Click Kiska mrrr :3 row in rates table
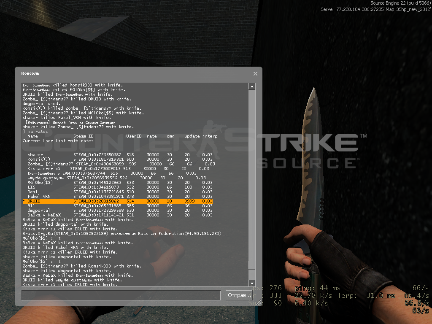The image size is (432, 324). (x=118, y=169)
